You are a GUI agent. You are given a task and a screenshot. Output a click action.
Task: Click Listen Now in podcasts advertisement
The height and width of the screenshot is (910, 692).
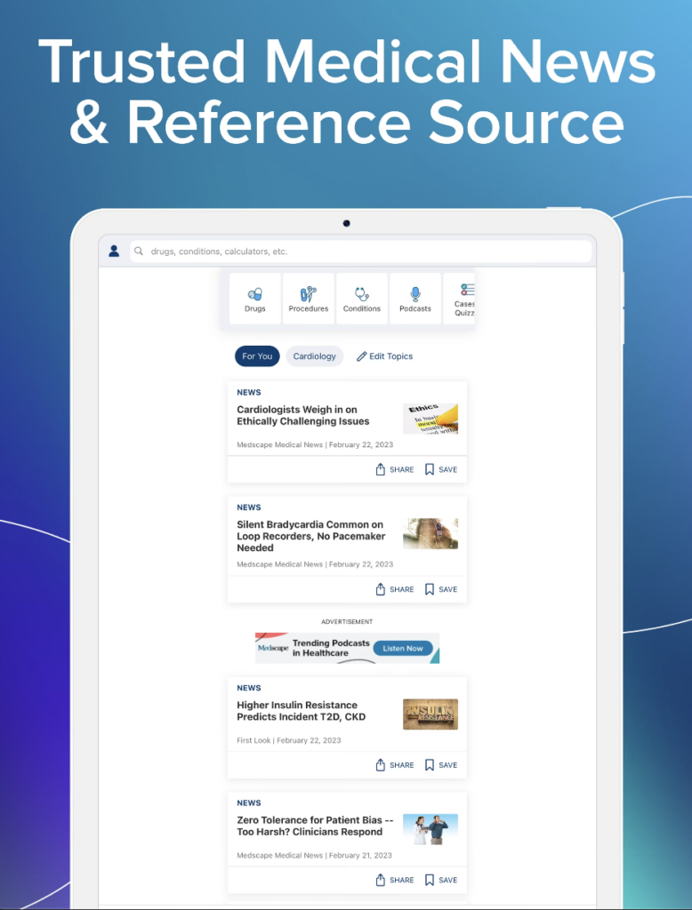(403, 648)
